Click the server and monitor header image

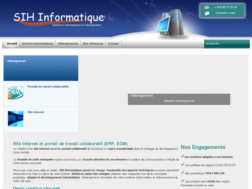click(171, 23)
